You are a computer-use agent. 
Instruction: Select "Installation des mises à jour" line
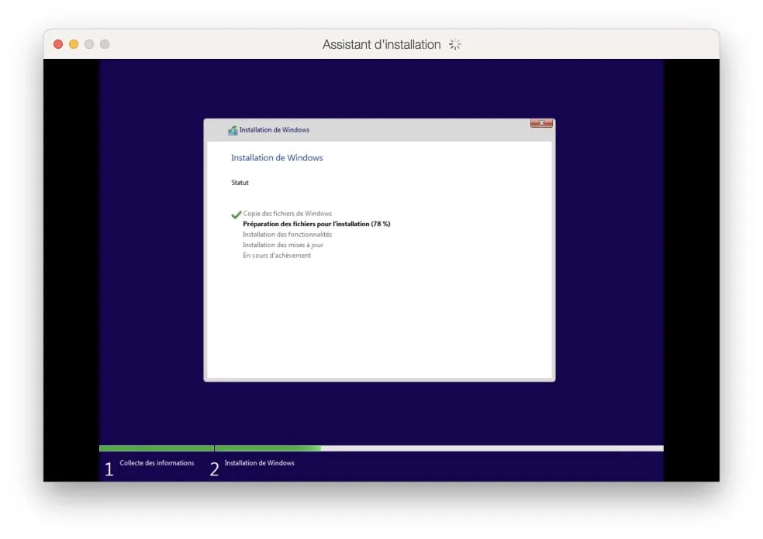(x=283, y=245)
